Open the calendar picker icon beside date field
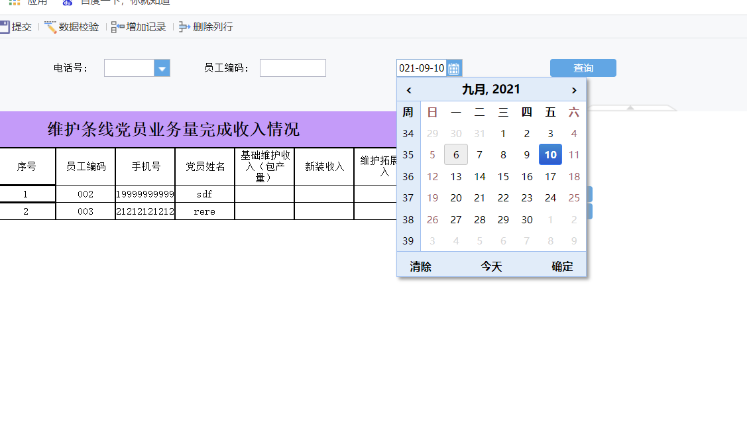Image resolution: width=747 pixels, height=430 pixels. pyautogui.click(x=454, y=68)
